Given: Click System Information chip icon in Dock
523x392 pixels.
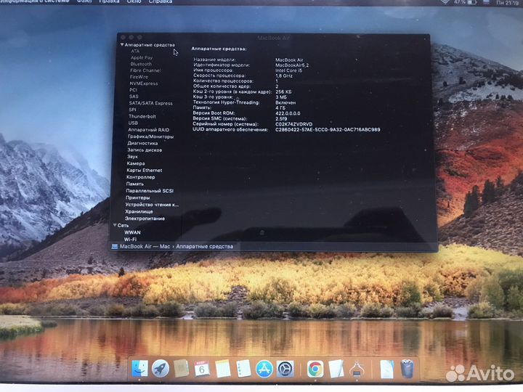Looking at the screenshot, I should (357, 370).
